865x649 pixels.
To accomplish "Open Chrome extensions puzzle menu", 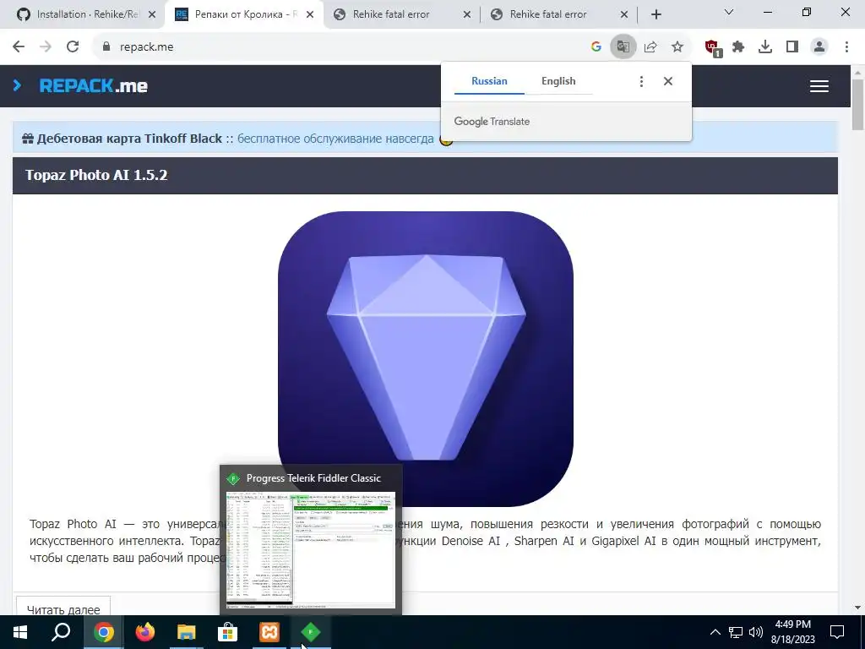I will [738, 47].
